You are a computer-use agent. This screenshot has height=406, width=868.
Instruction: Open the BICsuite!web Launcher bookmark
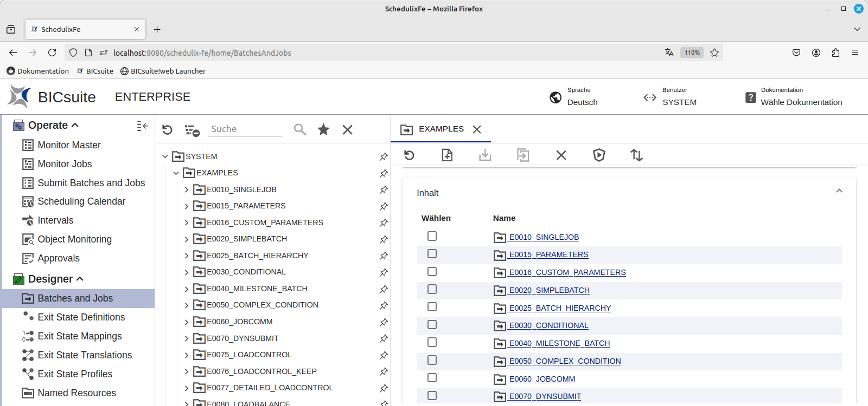[163, 71]
